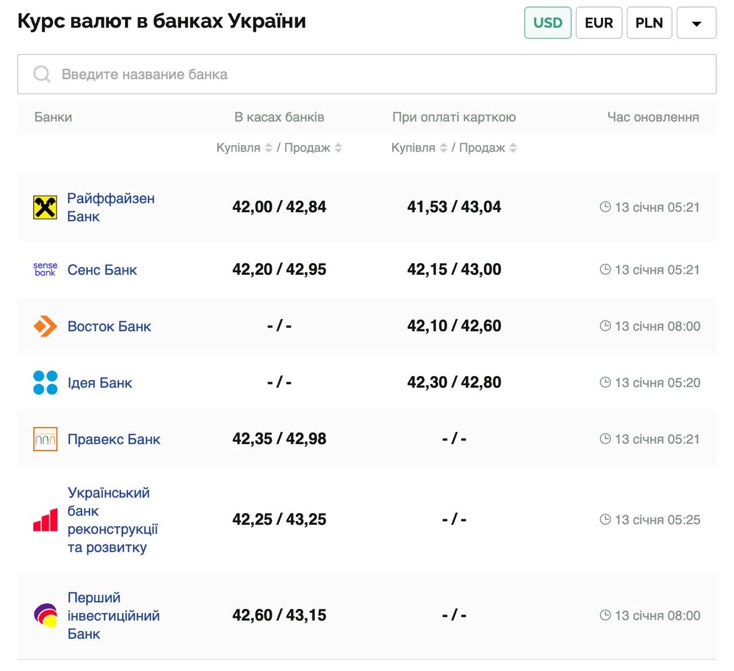The height and width of the screenshot is (671, 734).
Task: Click the Правекс Банк logo icon
Action: pos(45,439)
